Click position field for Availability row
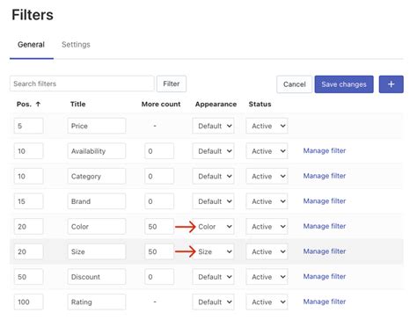Screen dimensions: 417x320 [x=28, y=151]
